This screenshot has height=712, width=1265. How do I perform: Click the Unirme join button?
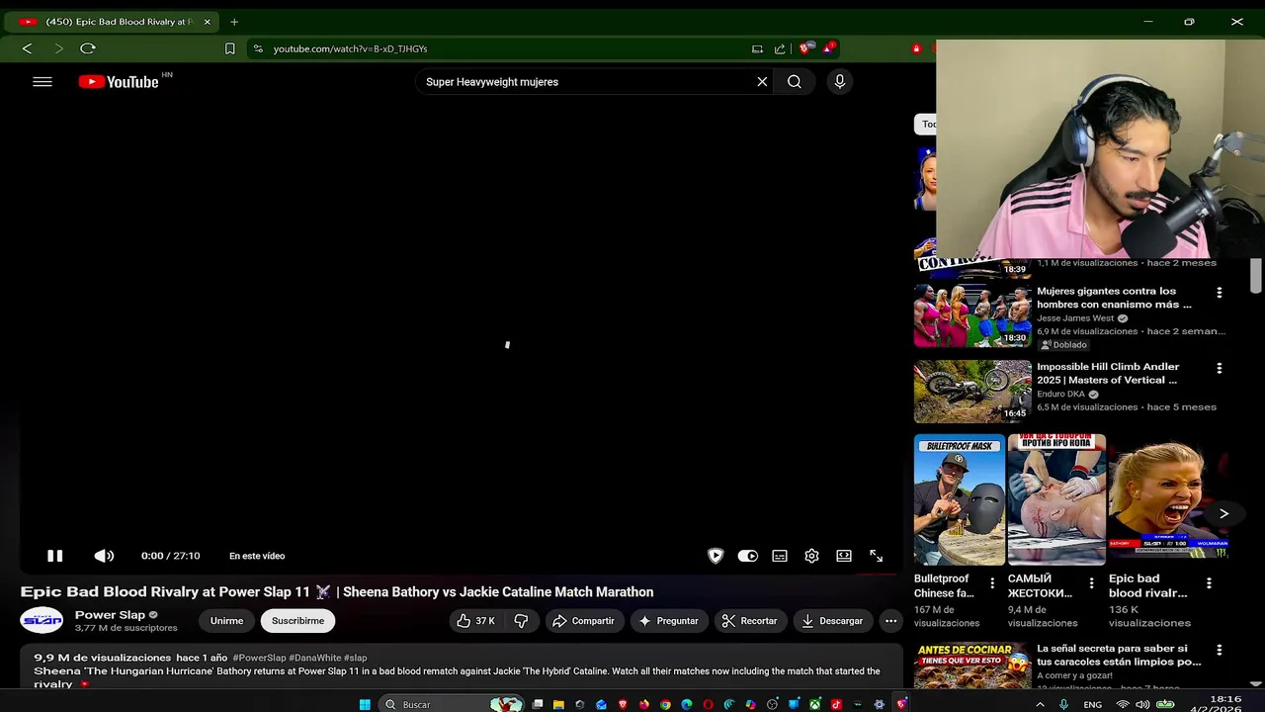click(226, 621)
